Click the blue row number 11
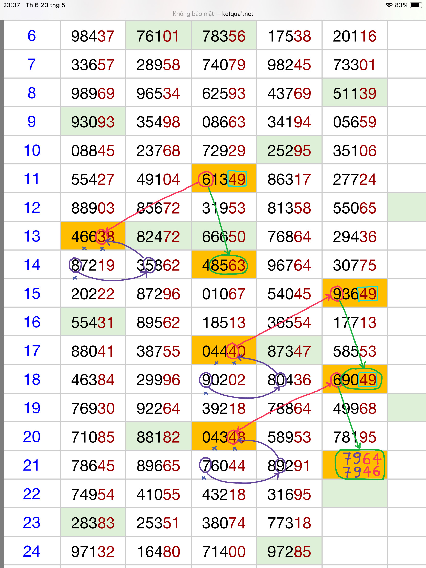Image resolution: width=426 pixels, height=568 pixels. pos(32,179)
